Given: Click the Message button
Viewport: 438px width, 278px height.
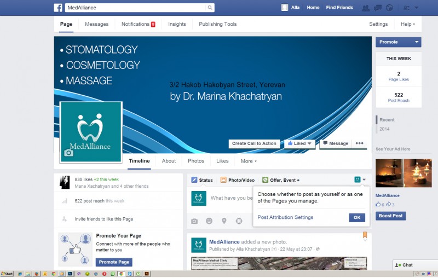Looking at the screenshot, I should click(x=336, y=143).
